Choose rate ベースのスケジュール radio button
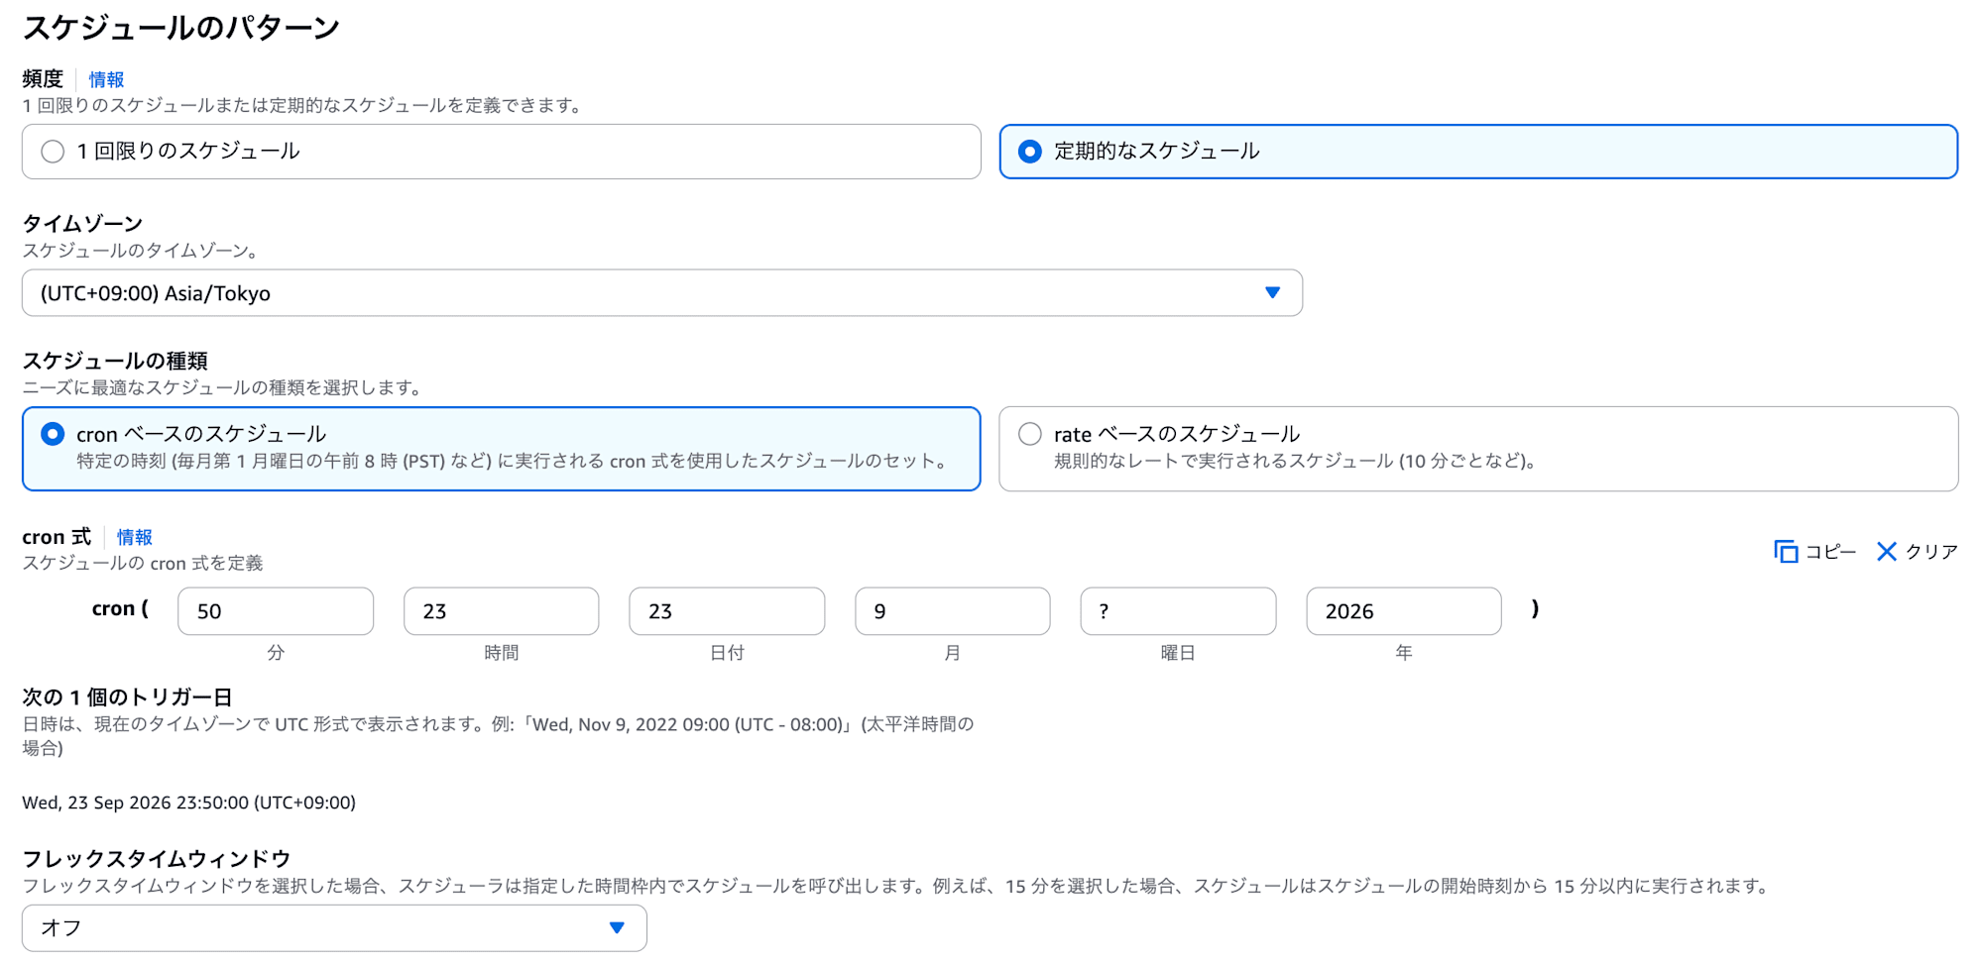 click(x=1029, y=434)
